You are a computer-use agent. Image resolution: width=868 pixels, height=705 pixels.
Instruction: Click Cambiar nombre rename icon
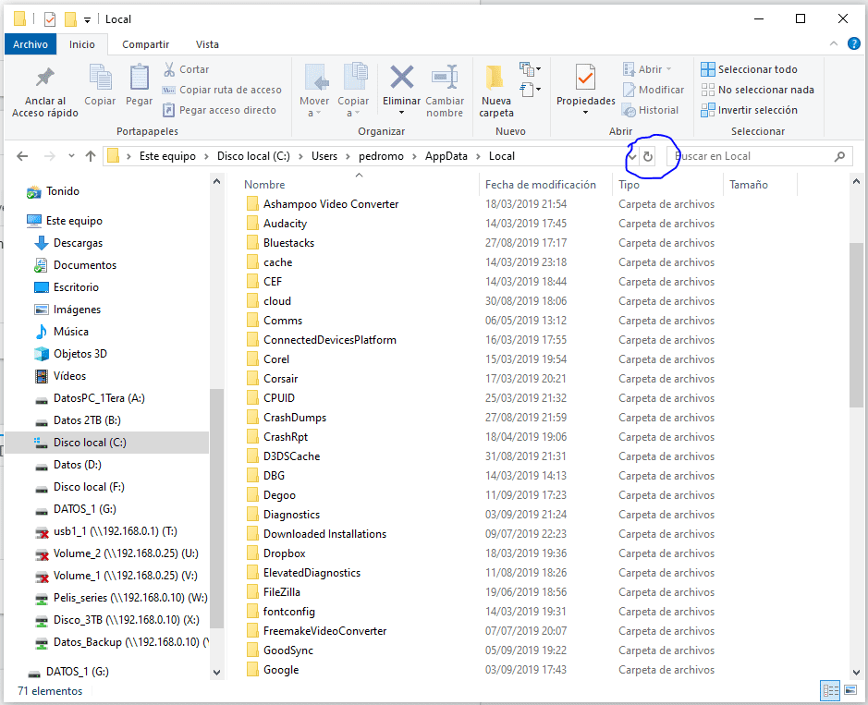pos(445,78)
